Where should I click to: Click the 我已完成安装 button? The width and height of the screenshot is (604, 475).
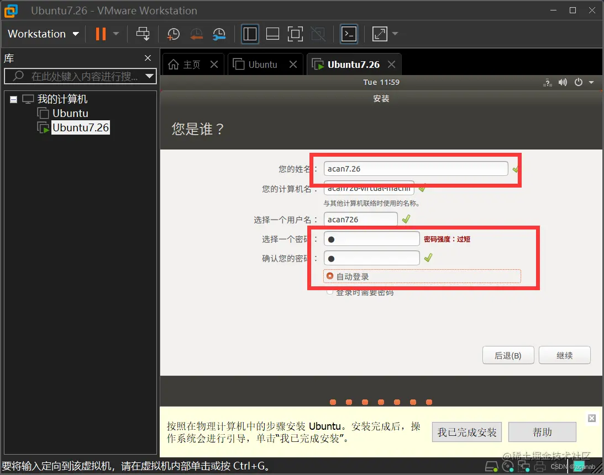click(467, 432)
